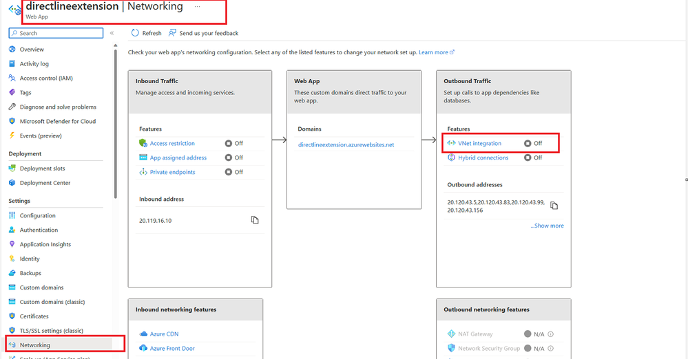Click the Azure CDN cloud icon
The height and width of the screenshot is (359, 688).
pyautogui.click(x=143, y=334)
